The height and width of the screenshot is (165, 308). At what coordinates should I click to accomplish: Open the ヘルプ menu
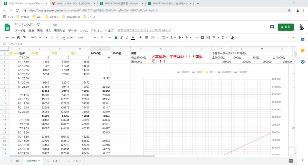tap(109, 30)
